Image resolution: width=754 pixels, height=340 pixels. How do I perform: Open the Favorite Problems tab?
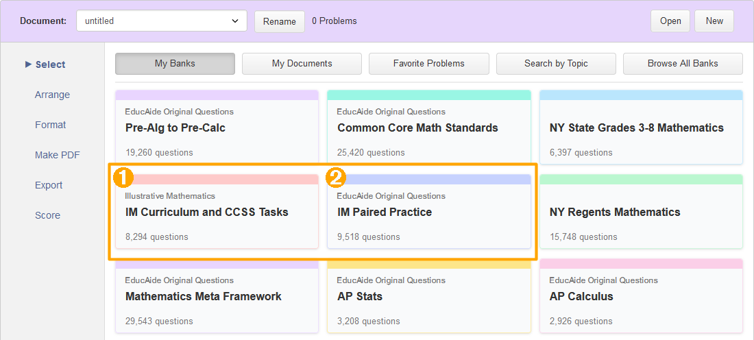(x=428, y=63)
